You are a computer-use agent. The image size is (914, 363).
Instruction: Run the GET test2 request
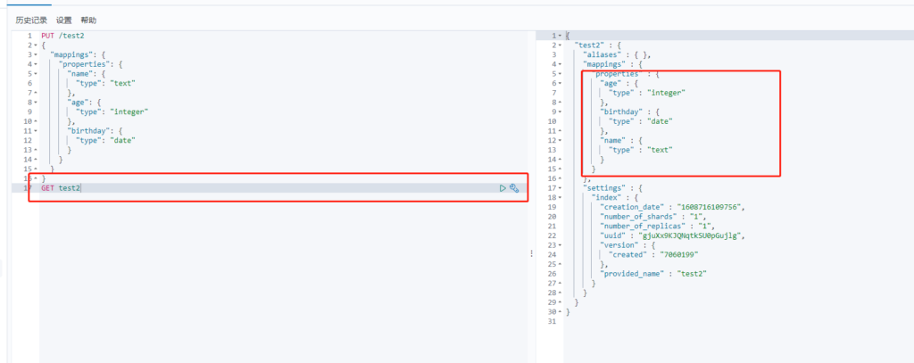503,188
